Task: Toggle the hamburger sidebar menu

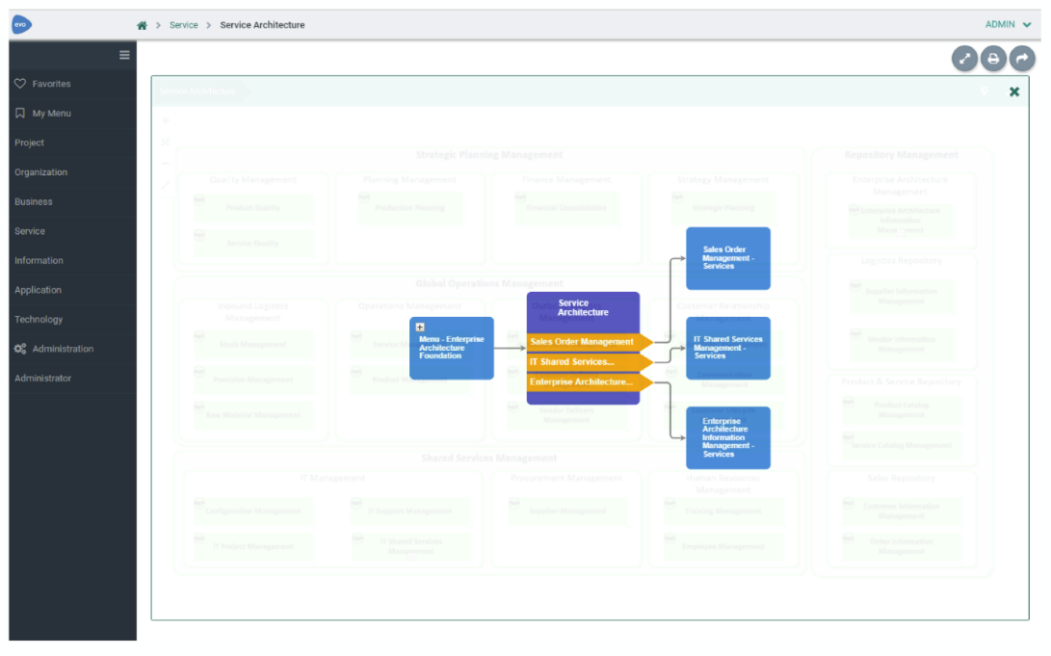Action: [x=124, y=55]
